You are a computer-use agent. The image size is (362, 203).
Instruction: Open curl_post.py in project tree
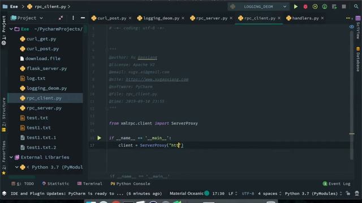pyautogui.click(x=40, y=49)
